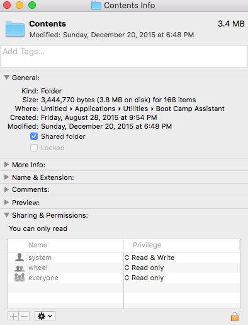Change system privilege from Read & Write
This screenshot has width=248, height=325.
coord(149,257)
